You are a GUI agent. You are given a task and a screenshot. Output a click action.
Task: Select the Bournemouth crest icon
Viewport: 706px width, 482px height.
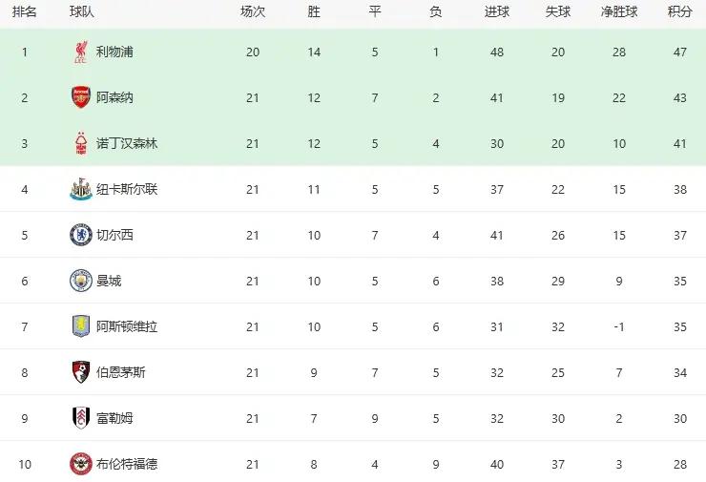pyautogui.click(x=81, y=372)
